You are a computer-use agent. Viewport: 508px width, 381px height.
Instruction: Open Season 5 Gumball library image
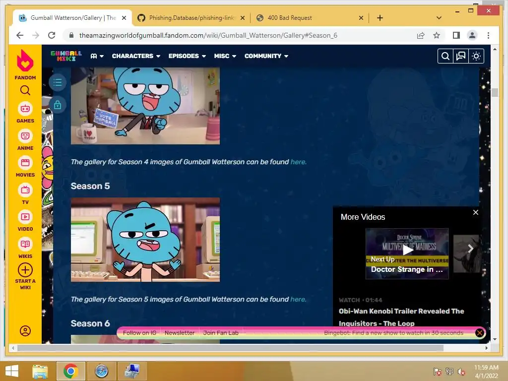tap(145, 240)
